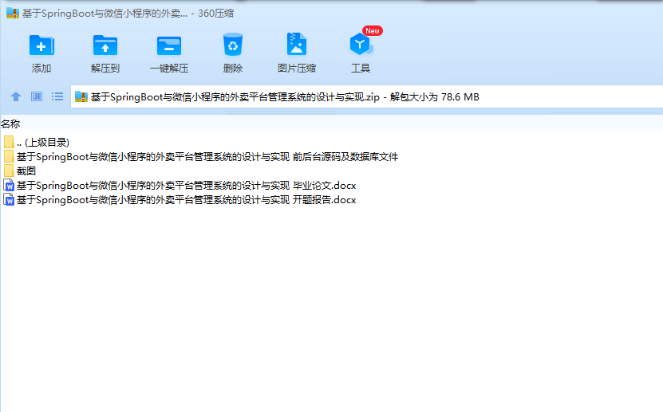
Task: Click the zip archive path field
Action: pyautogui.click(x=366, y=96)
